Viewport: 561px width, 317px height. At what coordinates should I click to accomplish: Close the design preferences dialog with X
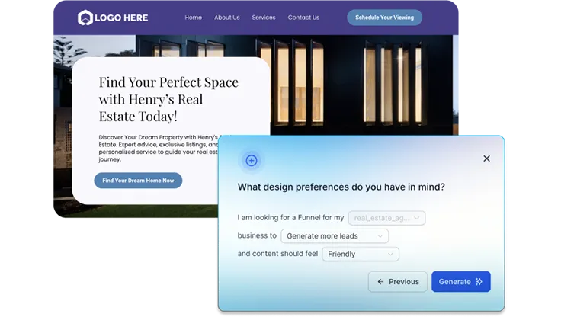(486, 158)
